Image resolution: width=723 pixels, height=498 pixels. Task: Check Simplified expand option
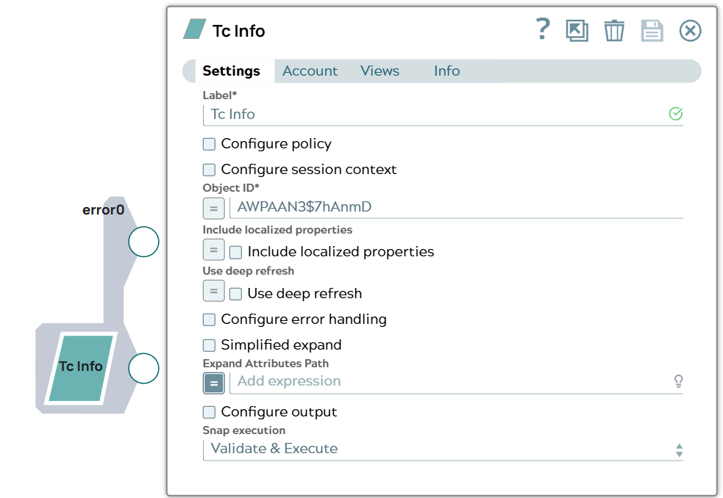(210, 345)
